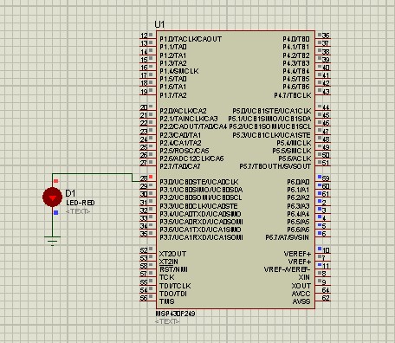Select the TEXT placeholder beside the LED
The width and height of the screenshot is (395, 343).
click(x=78, y=211)
